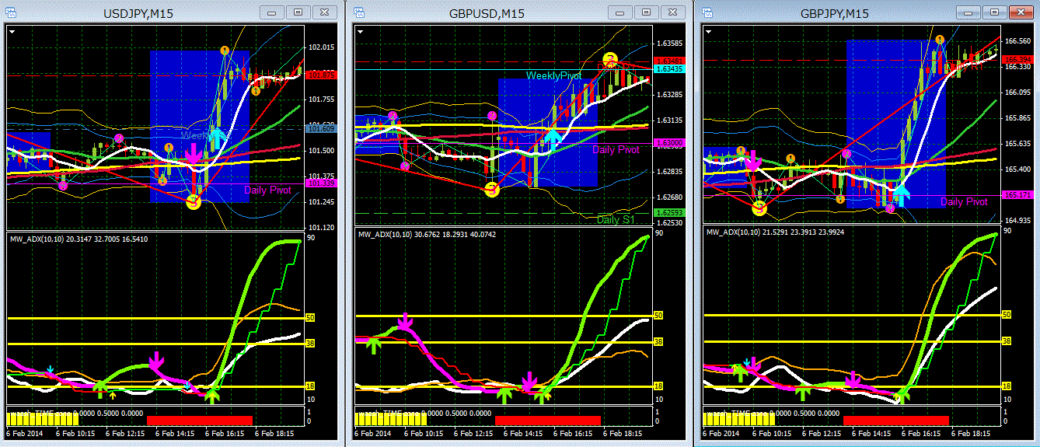Click the yellow histogram bars under USDJPY chart
The height and width of the screenshot is (447, 1040).
click(41, 417)
